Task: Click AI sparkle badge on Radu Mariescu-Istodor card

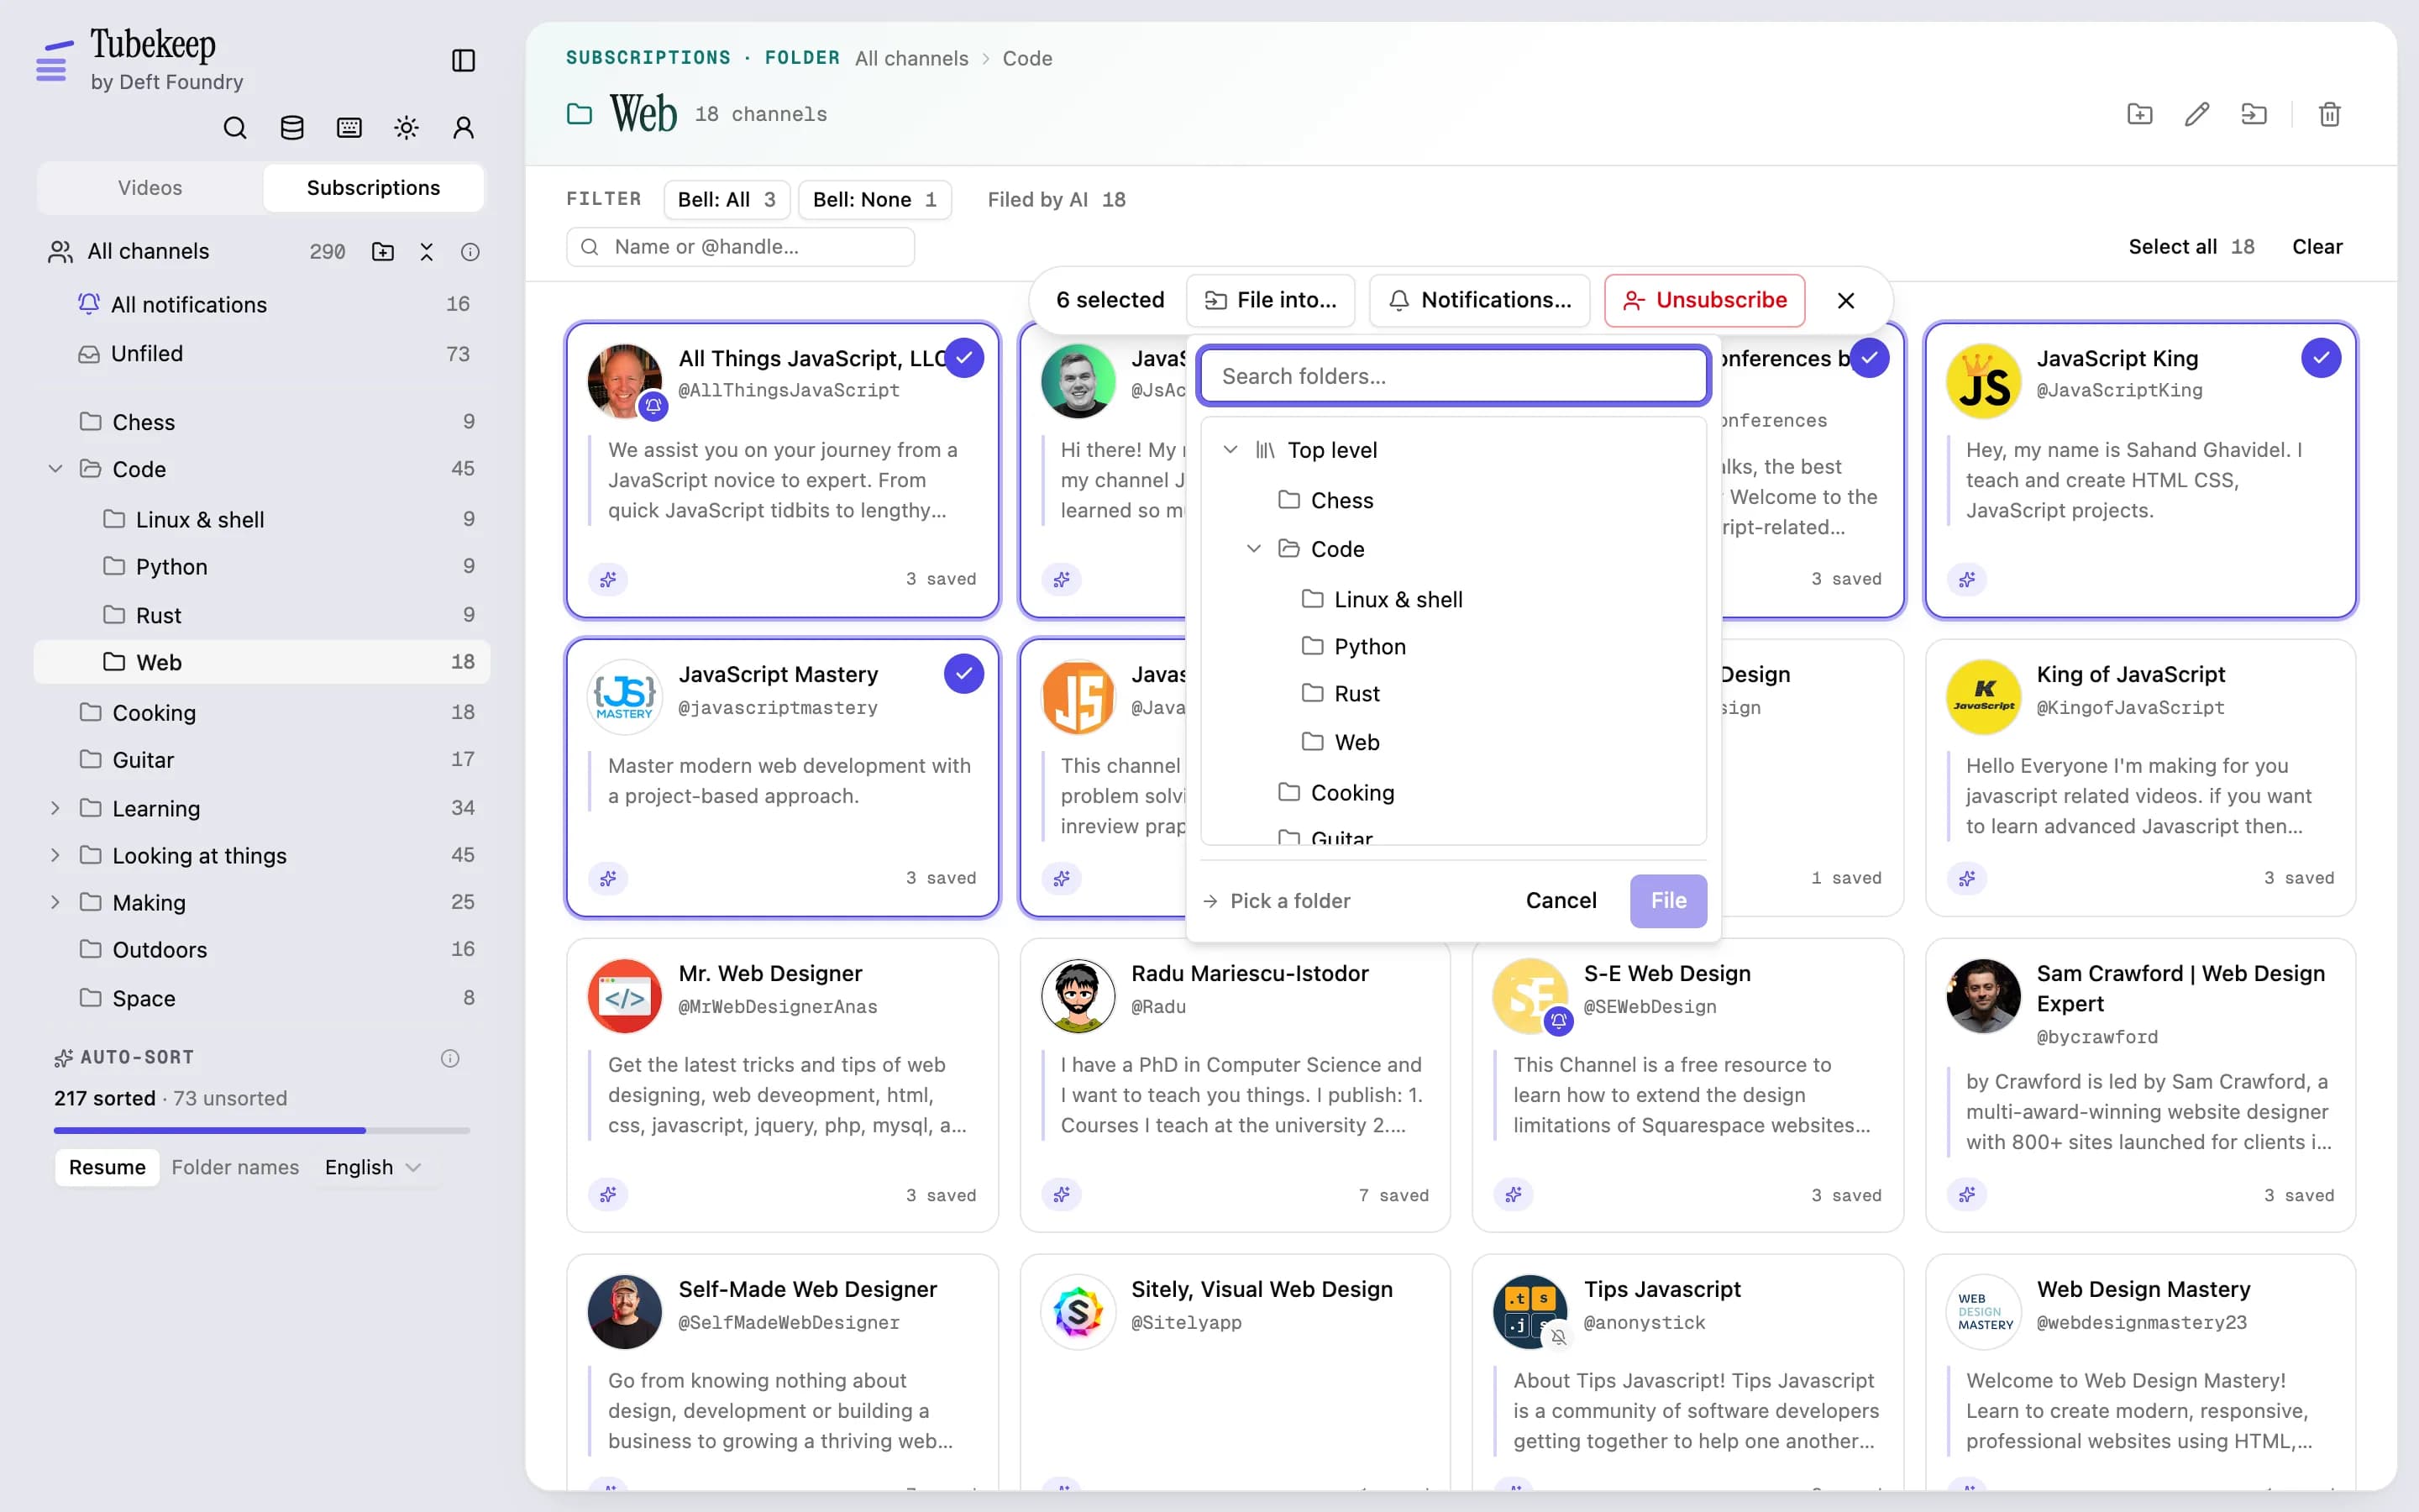Action: click(x=1061, y=1194)
